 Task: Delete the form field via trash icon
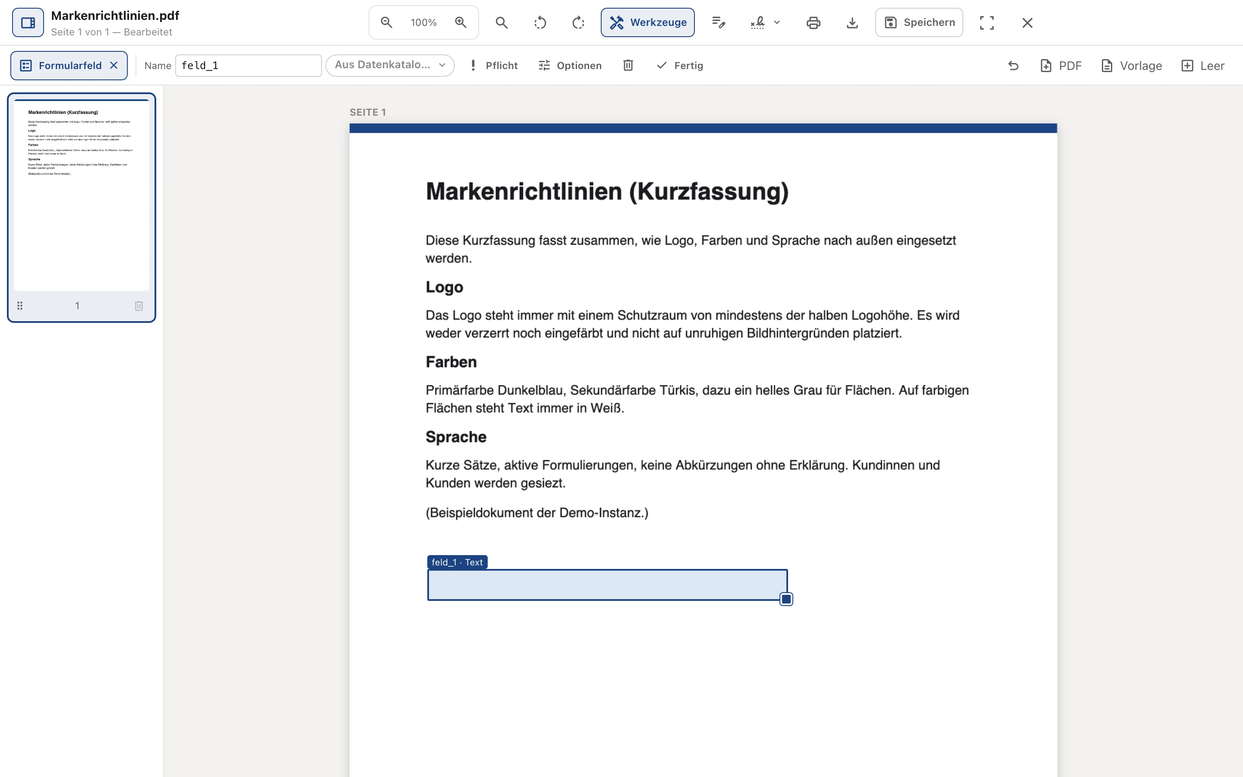tap(628, 65)
